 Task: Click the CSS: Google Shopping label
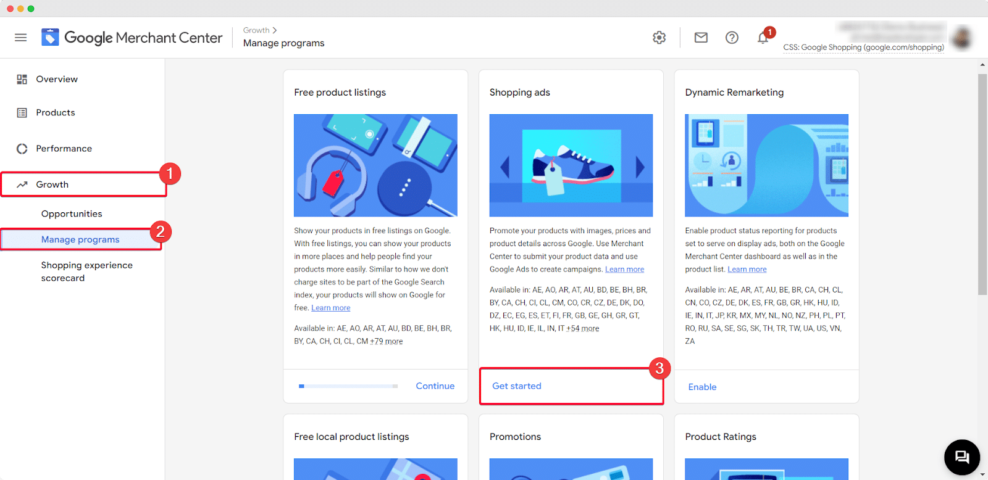[863, 48]
